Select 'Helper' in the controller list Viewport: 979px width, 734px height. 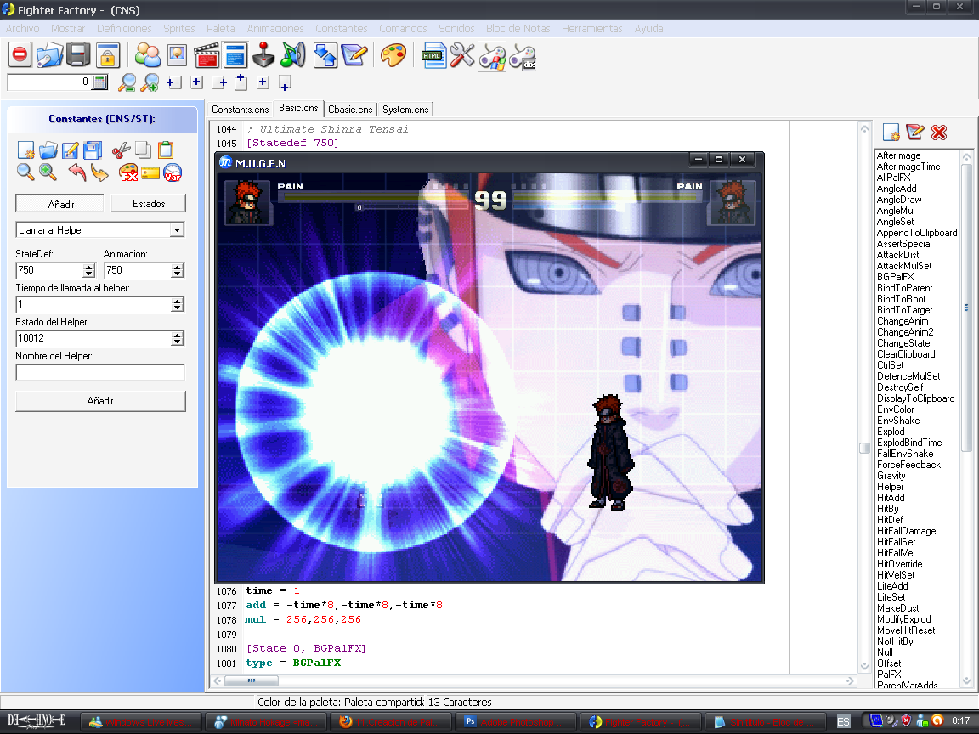coord(891,487)
